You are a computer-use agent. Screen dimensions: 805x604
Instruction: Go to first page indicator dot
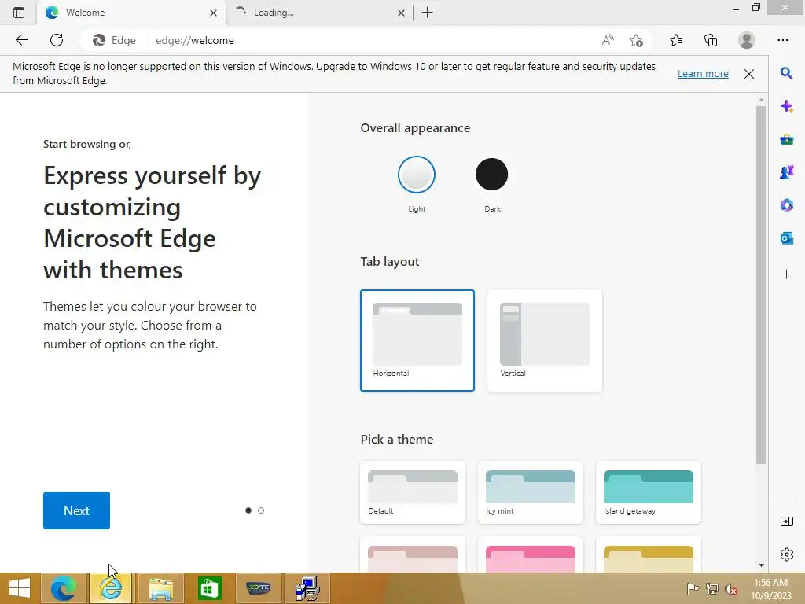coord(248,510)
